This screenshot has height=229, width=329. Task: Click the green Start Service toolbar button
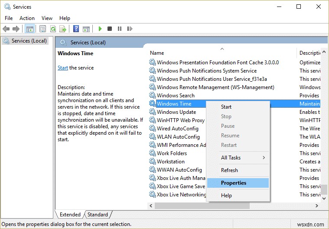100,29
